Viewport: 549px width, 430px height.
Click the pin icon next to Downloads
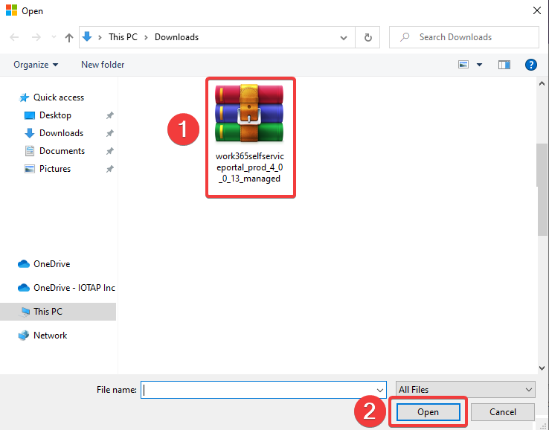pyautogui.click(x=110, y=133)
